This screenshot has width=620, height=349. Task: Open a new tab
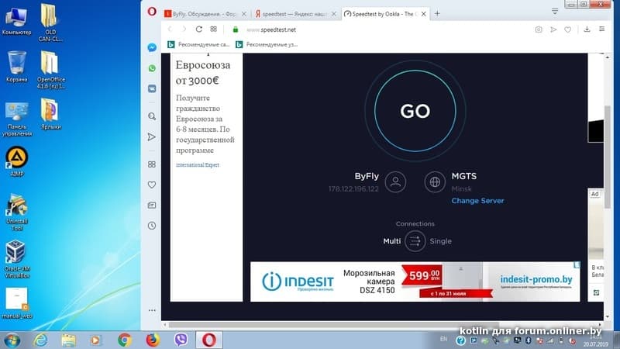point(437,13)
